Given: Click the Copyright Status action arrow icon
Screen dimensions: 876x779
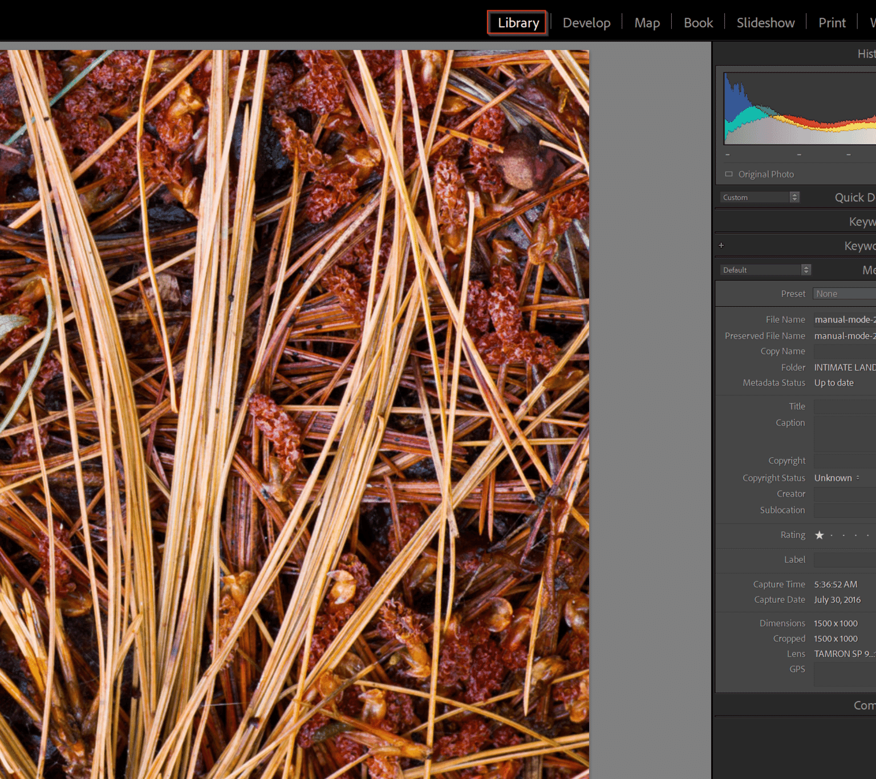Looking at the screenshot, I should 858,478.
